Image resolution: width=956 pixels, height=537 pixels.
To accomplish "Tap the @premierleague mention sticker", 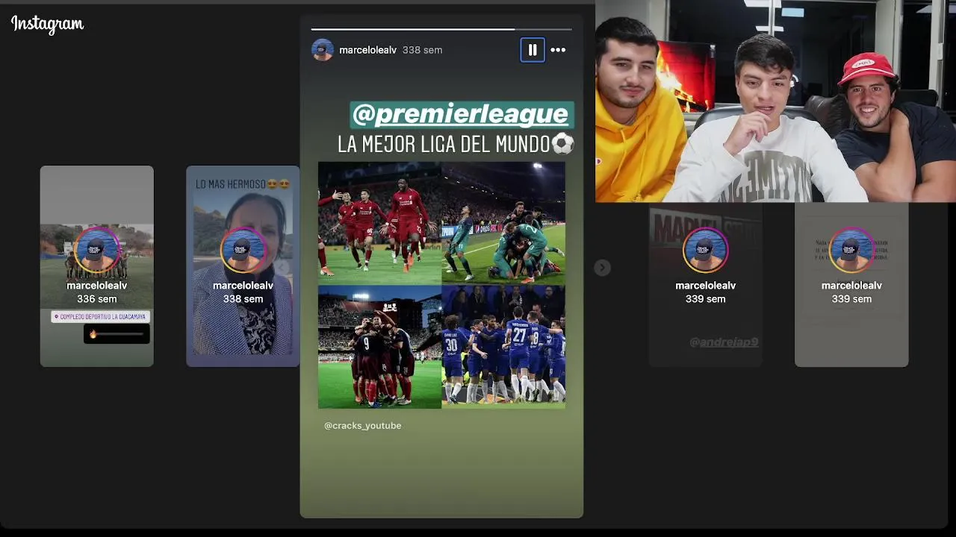I will click(462, 115).
